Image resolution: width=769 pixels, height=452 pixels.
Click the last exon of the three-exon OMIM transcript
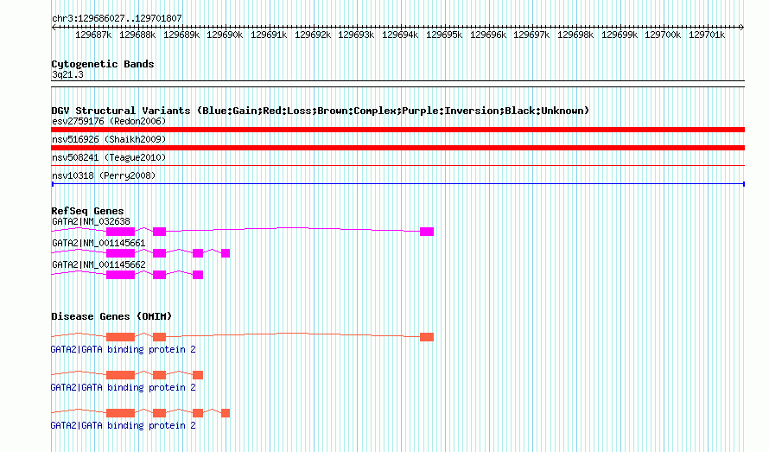click(198, 375)
